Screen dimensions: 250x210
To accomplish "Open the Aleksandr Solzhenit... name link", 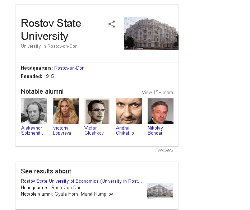I will coord(33,131).
